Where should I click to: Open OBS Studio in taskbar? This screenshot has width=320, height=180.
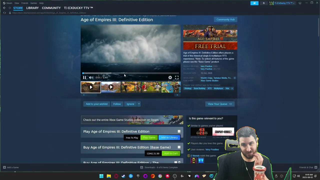(x=175, y=176)
